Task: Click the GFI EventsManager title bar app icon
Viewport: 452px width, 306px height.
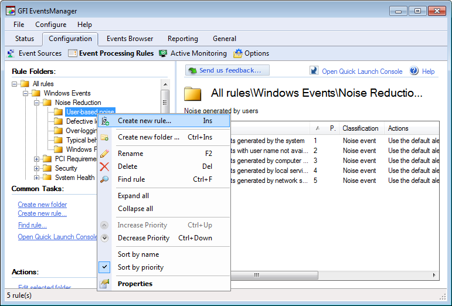Action: click(11, 11)
